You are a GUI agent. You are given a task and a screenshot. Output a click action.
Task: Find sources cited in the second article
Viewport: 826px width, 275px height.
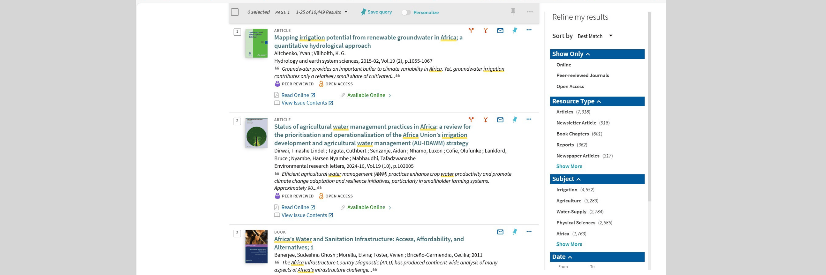pos(485,120)
